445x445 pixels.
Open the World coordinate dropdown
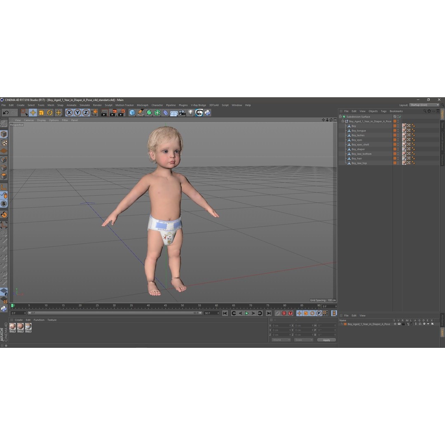point(281,340)
